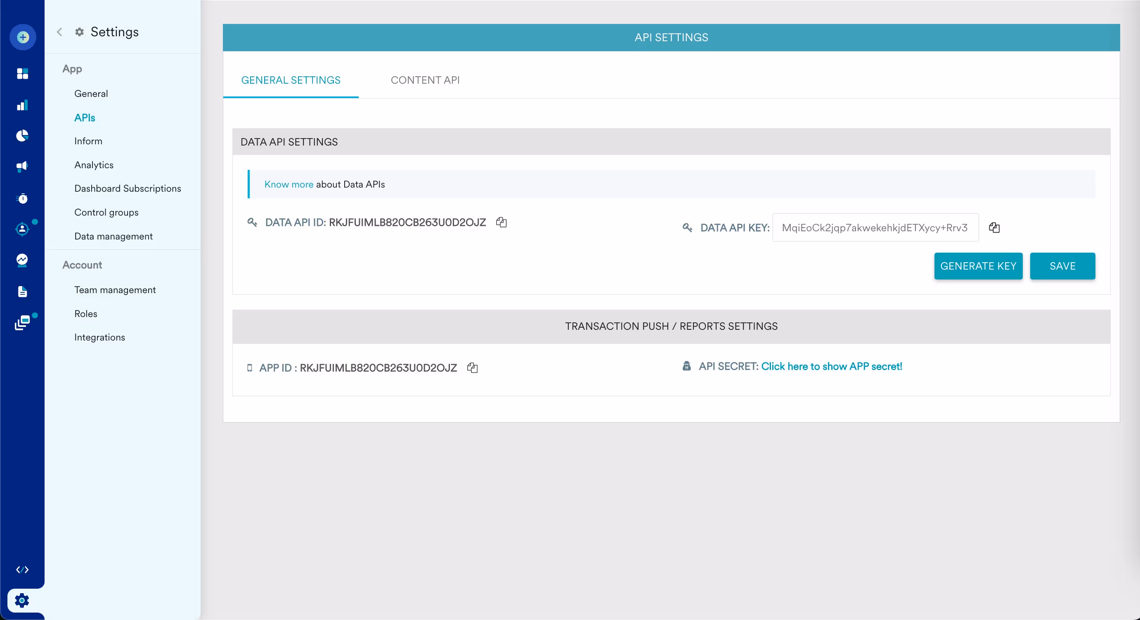Click the back chevron beside Settings
This screenshot has height=620, width=1140.
click(x=59, y=32)
